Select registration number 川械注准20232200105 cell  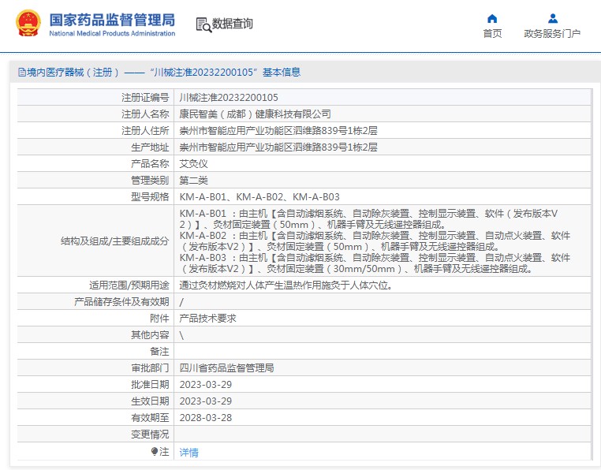pyautogui.click(x=229, y=97)
